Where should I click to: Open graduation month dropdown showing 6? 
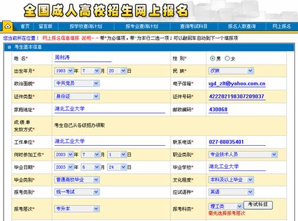(x=90, y=167)
